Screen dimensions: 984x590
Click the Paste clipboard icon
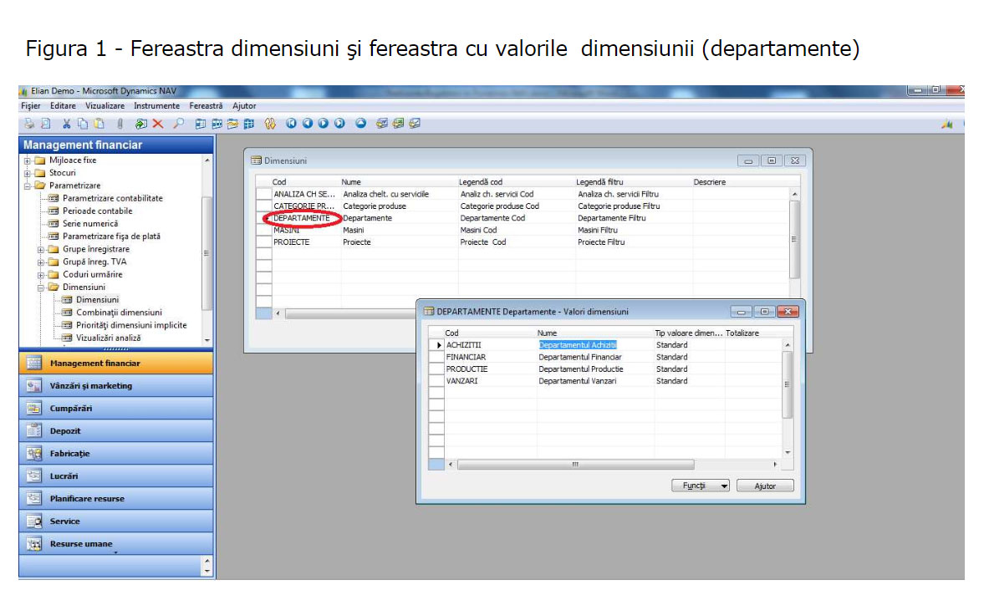[x=99, y=124]
